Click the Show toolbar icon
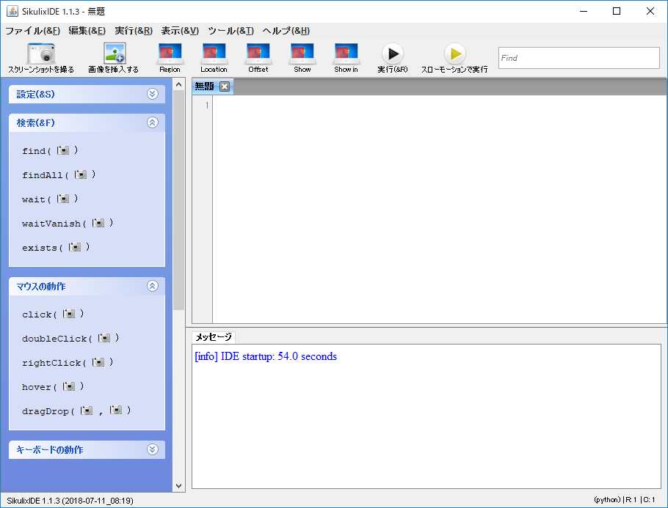 [x=302, y=54]
